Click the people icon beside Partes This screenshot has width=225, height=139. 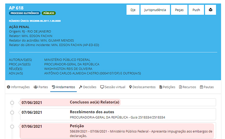36,87
